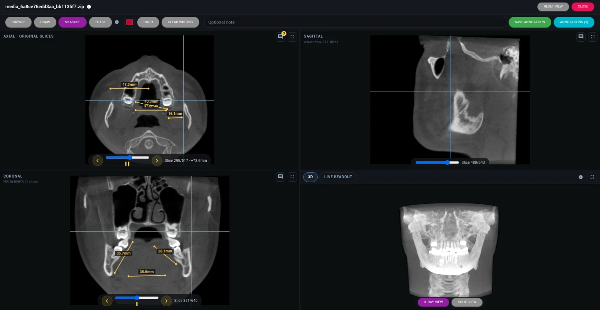Viewport: 600px width, 310px height.
Task: Go to next coronal slice
Action: click(166, 301)
